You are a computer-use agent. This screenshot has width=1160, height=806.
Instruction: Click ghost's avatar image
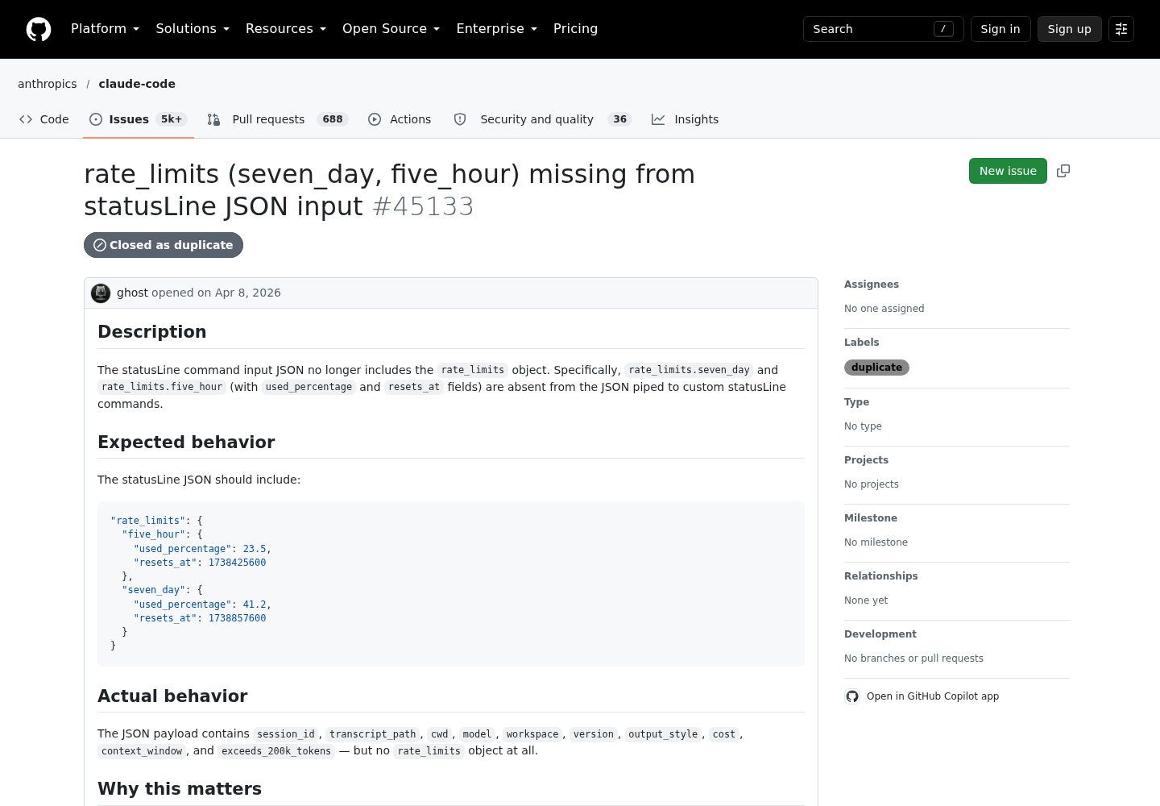pos(101,293)
